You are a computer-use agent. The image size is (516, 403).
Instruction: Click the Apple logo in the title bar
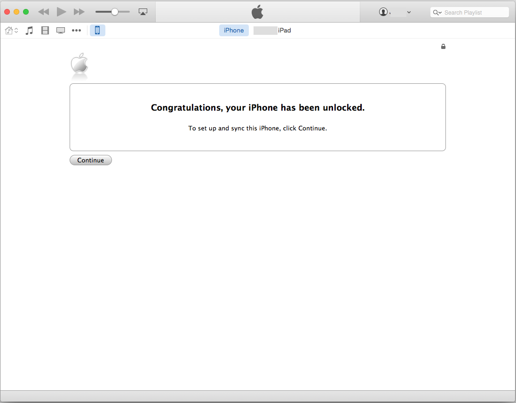[257, 12]
